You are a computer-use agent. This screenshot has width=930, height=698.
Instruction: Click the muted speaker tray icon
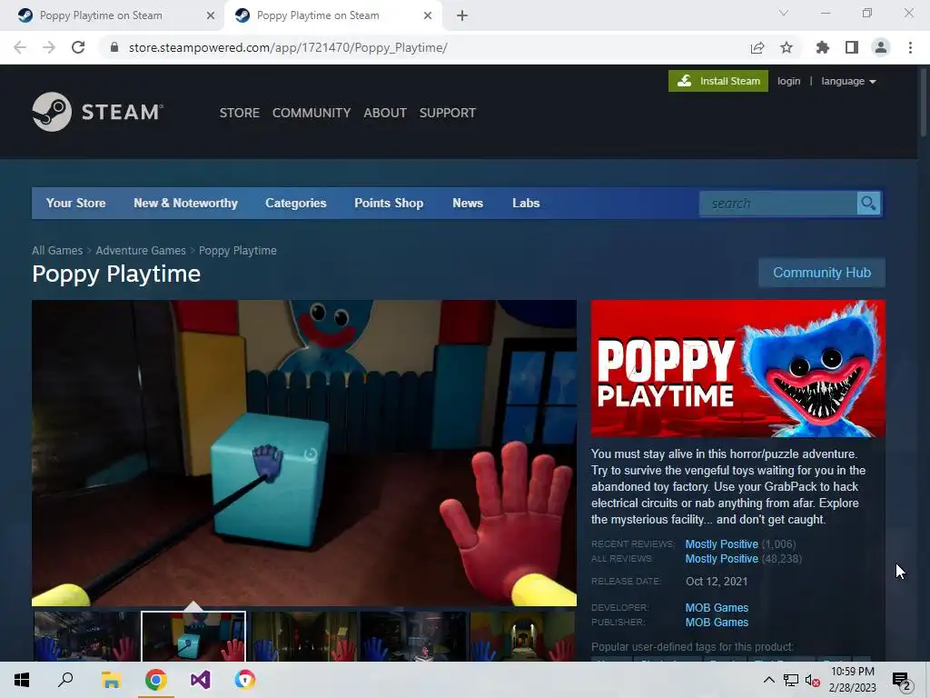point(813,680)
